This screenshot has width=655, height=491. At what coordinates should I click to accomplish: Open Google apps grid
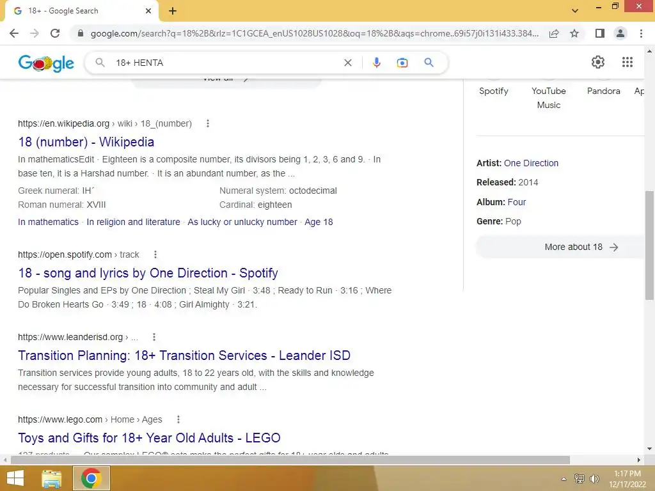click(x=627, y=62)
